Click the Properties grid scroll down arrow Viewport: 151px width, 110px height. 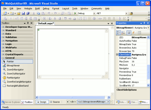[148, 85]
